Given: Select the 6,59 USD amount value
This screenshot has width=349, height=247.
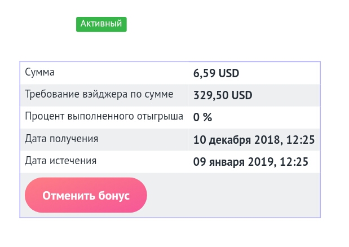Looking at the screenshot, I should point(216,73).
